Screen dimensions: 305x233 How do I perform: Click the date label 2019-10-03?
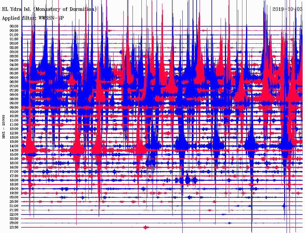click(x=287, y=9)
